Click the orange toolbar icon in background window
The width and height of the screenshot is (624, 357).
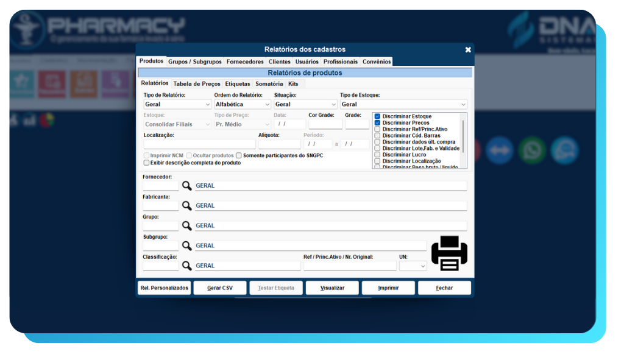tap(83, 83)
